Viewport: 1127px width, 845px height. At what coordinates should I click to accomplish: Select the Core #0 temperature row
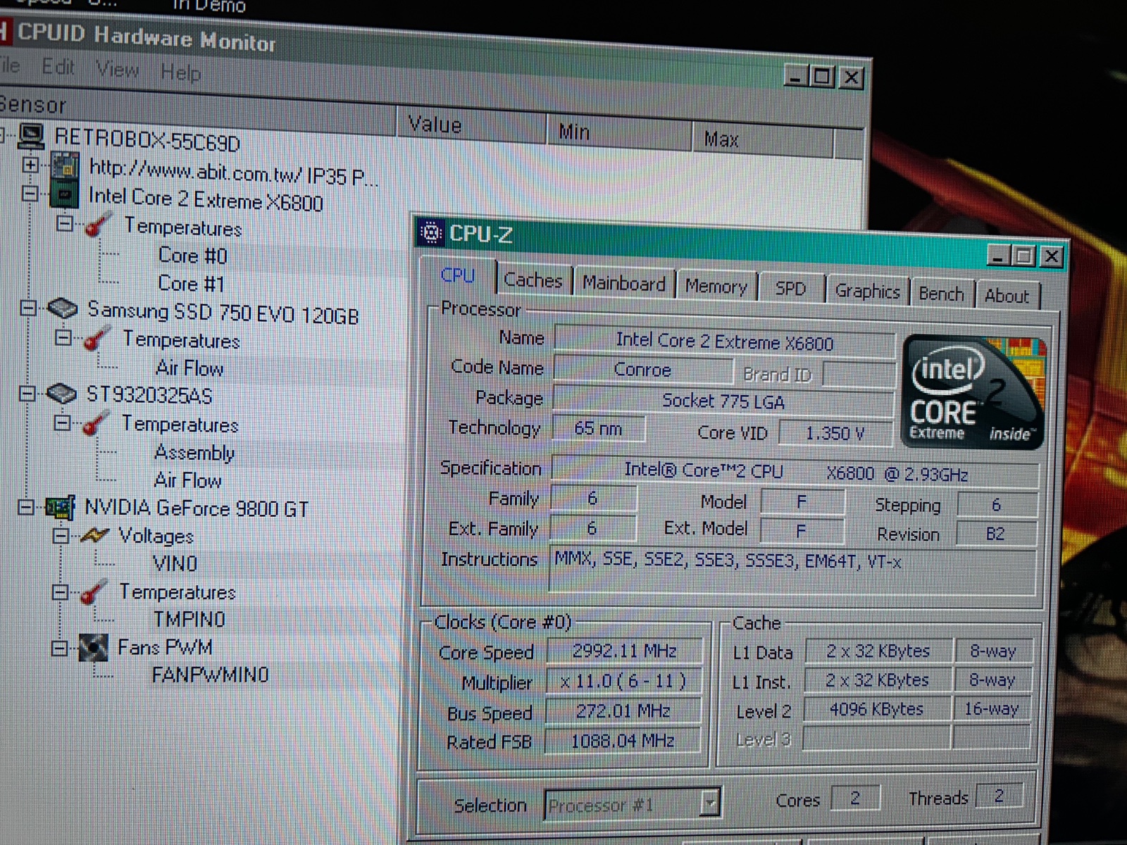pyautogui.click(x=192, y=256)
